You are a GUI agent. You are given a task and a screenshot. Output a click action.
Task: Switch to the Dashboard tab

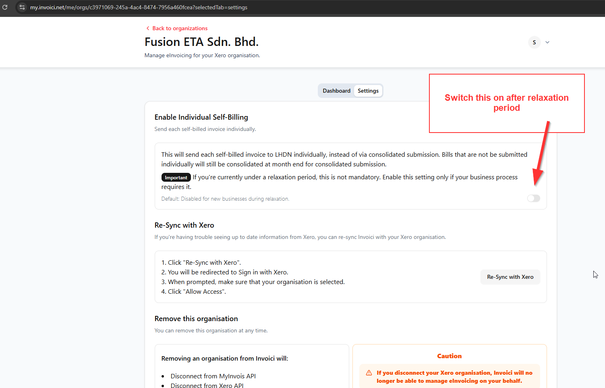coord(336,91)
